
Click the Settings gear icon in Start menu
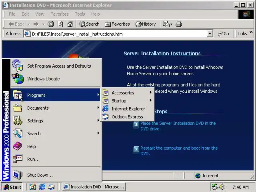pos(18,121)
